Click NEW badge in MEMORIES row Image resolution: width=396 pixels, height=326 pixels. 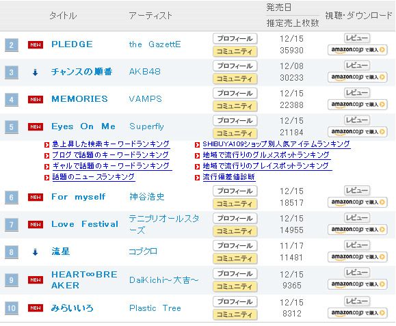tap(36, 99)
